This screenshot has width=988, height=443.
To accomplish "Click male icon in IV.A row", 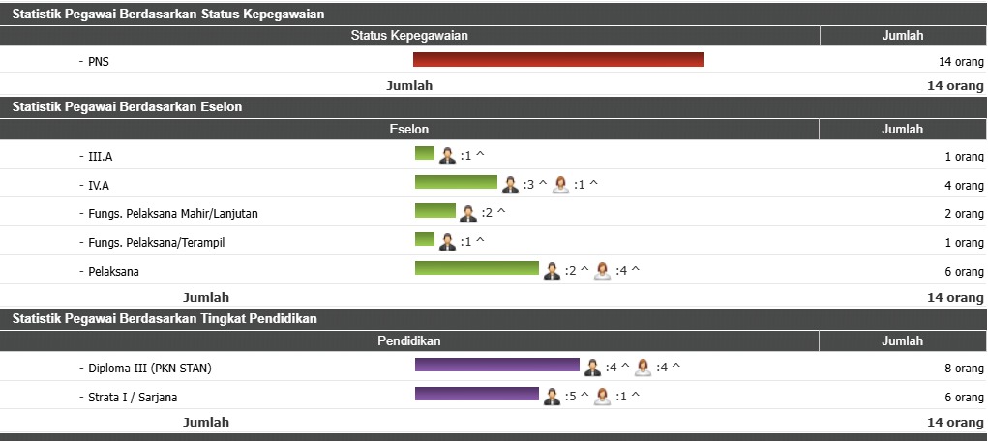I will click(510, 185).
